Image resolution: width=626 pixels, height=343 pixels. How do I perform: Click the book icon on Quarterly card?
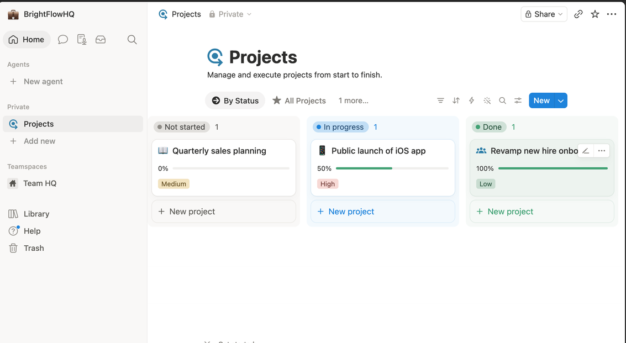pos(163,151)
